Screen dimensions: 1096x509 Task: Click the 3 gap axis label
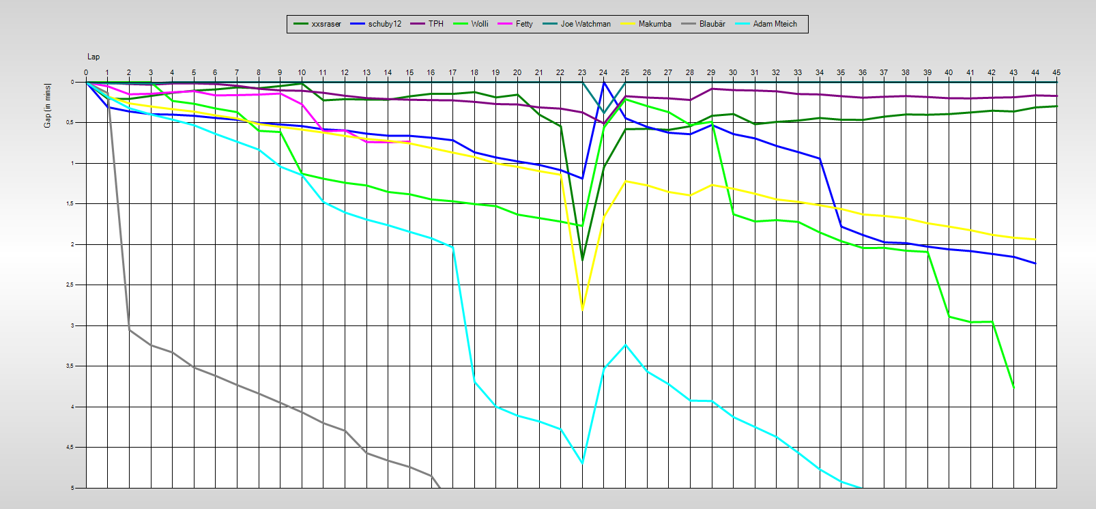(72, 325)
